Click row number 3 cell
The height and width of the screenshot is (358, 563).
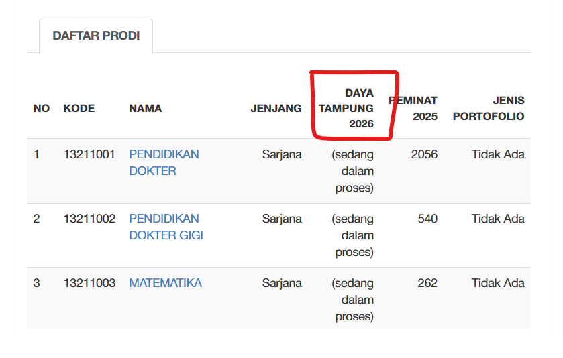click(36, 283)
